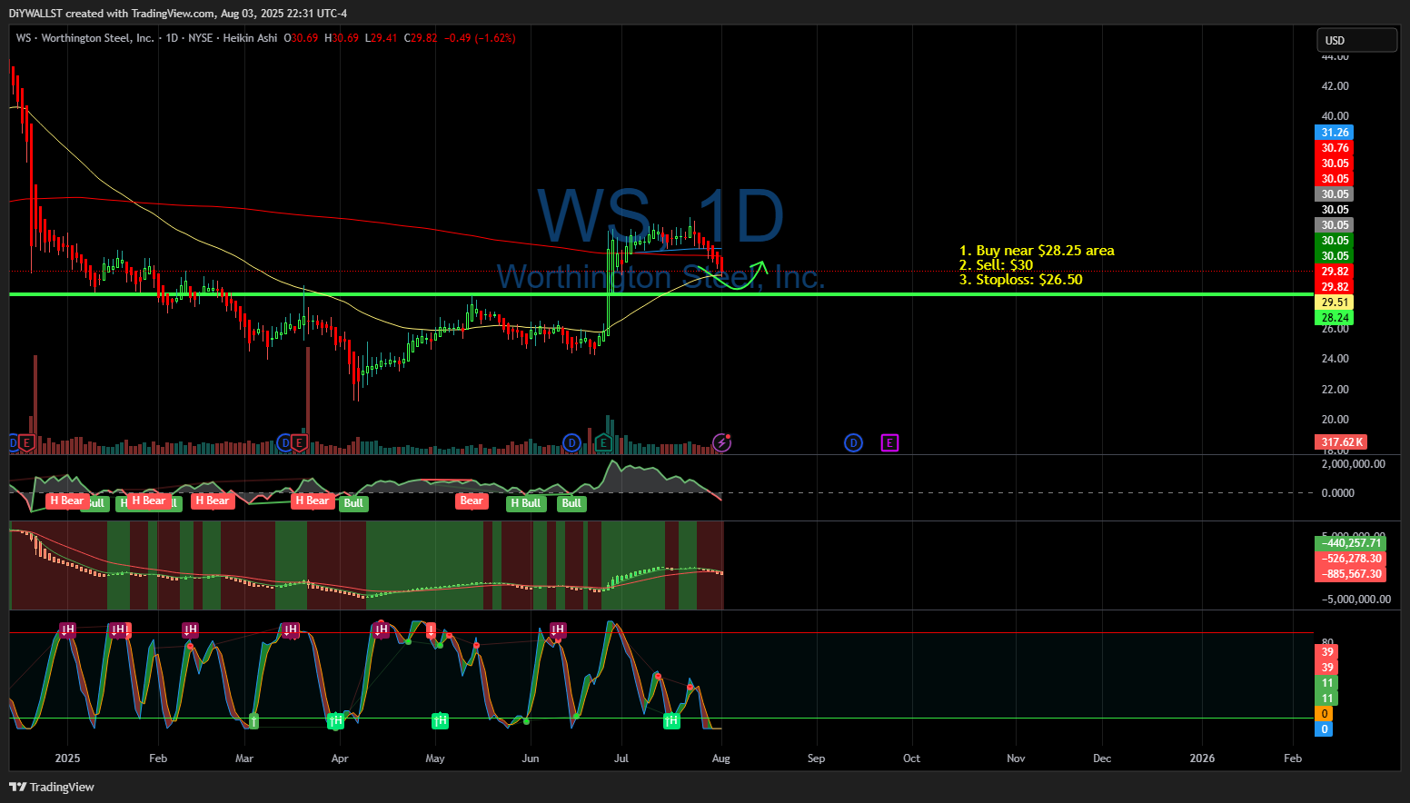Select the H Bear label in mid-February
Screen dimensions: 1410x803
(x=212, y=501)
